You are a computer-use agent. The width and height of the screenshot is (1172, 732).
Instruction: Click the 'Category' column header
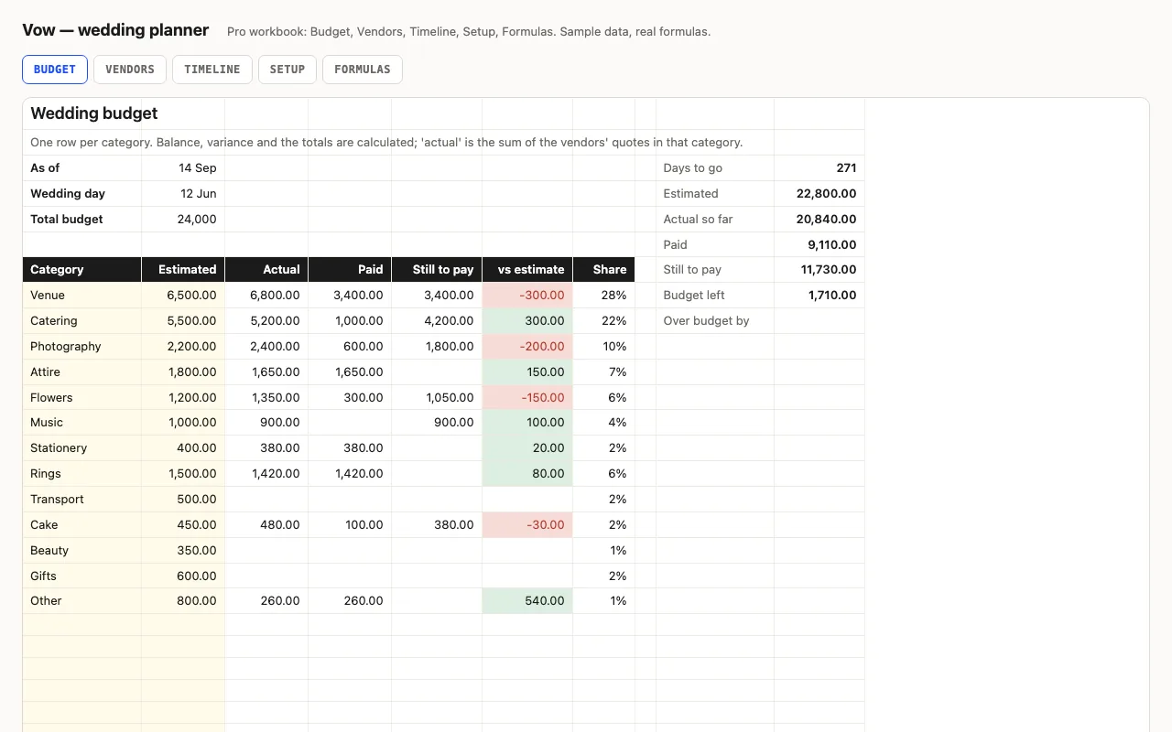[82, 270]
